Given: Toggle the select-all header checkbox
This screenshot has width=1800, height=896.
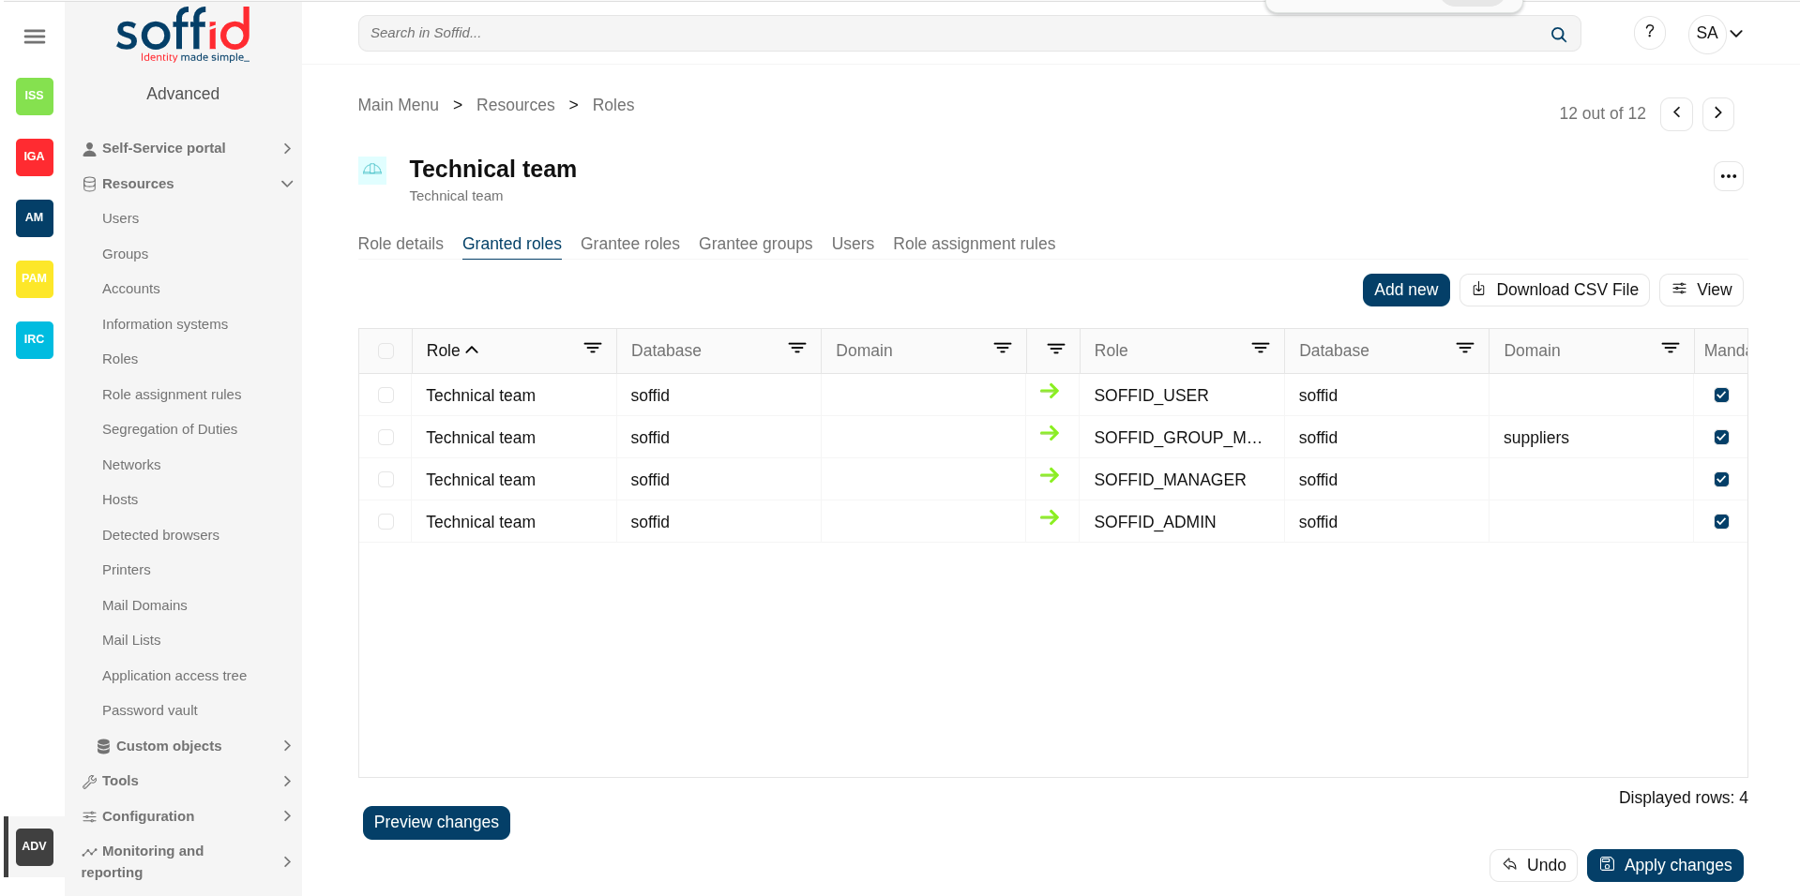Looking at the screenshot, I should (386, 351).
